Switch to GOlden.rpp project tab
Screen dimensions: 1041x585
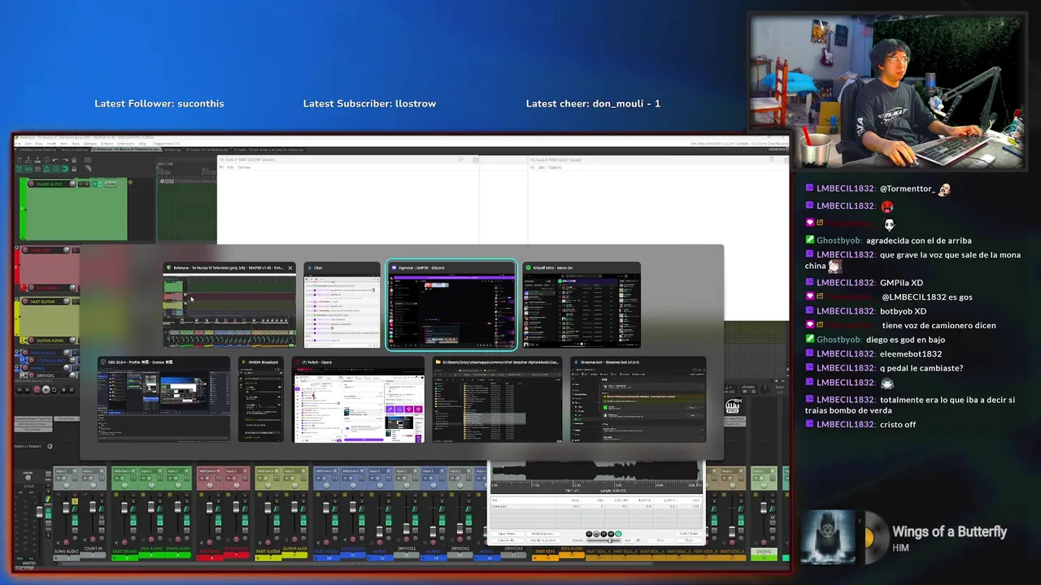coord(172,149)
